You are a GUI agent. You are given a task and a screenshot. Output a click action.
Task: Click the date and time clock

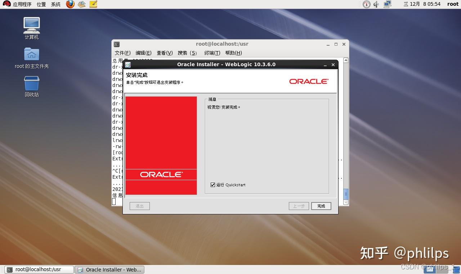422,4
